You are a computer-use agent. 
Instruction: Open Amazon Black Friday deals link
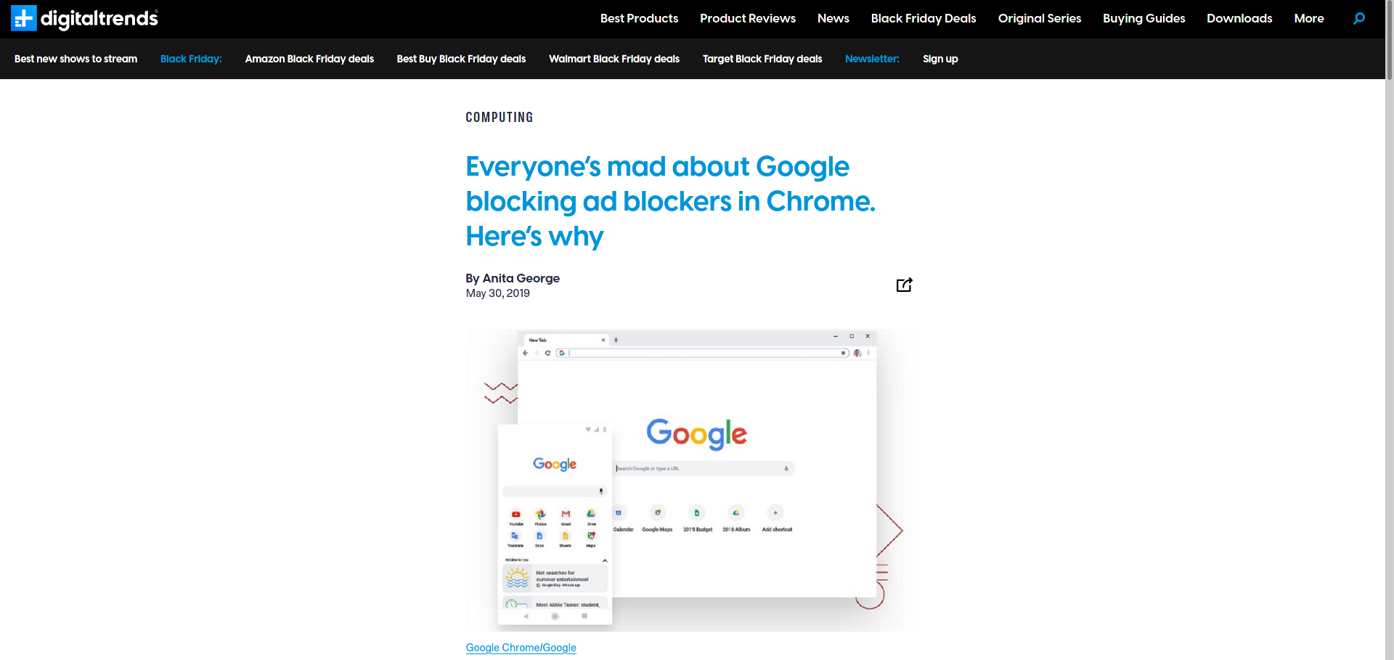(x=309, y=59)
